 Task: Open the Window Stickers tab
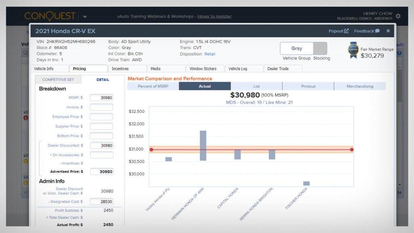[205, 69]
